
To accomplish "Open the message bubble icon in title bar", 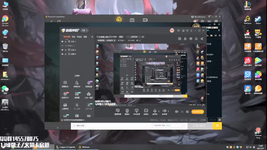I will 179,30.
